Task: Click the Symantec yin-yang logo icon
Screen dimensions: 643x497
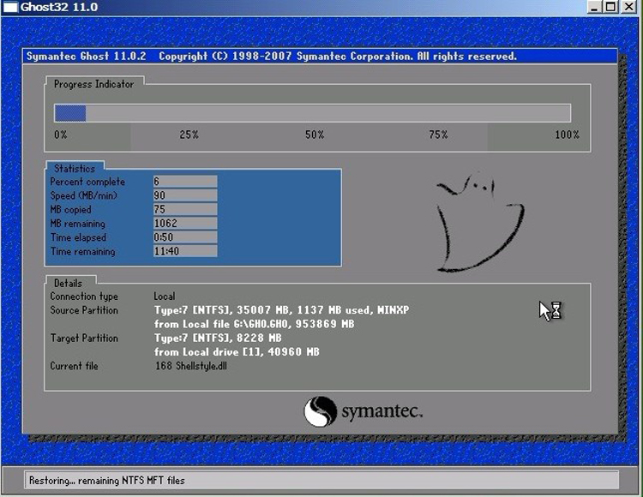Action: click(x=320, y=411)
